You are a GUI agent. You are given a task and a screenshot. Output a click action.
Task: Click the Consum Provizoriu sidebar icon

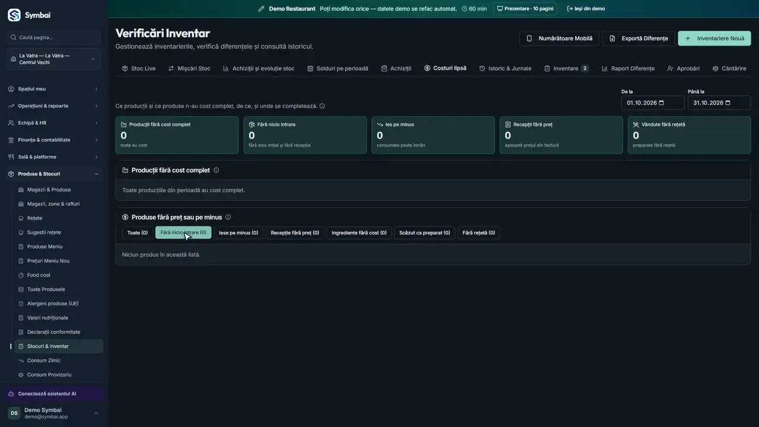point(21,375)
